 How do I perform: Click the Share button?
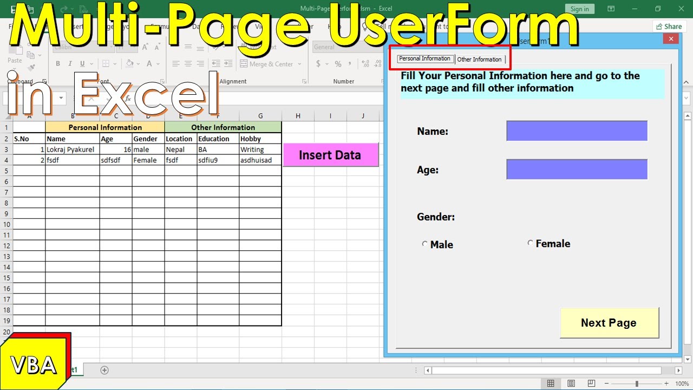(669, 26)
